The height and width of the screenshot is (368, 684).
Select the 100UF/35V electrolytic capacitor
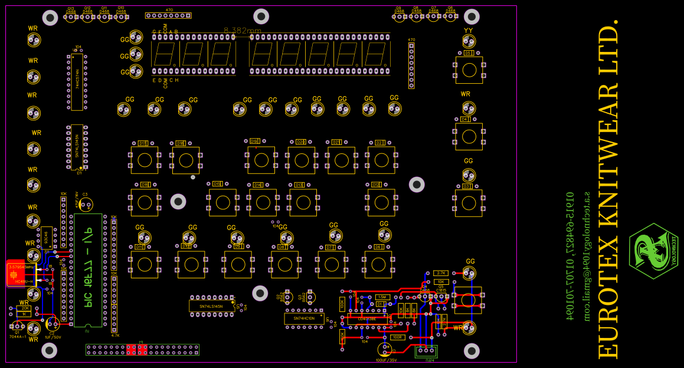(384, 349)
